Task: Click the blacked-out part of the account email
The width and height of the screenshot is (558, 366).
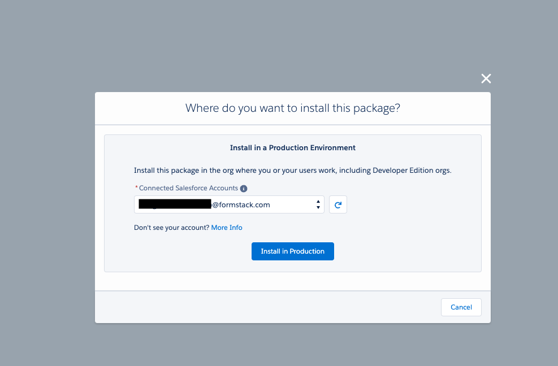Action: (x=175, y=204)
